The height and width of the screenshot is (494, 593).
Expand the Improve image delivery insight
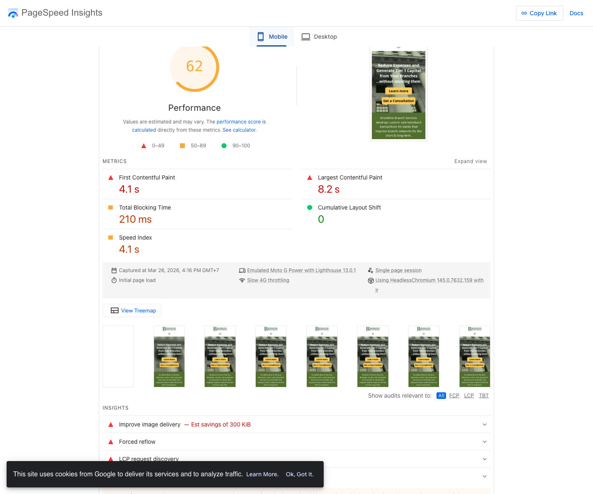tap(485, 424)
